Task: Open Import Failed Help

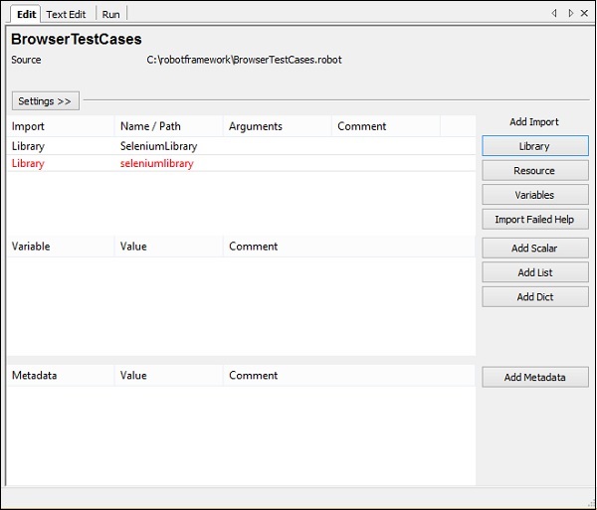Action: pyautogui.click(x=534, y=220)
